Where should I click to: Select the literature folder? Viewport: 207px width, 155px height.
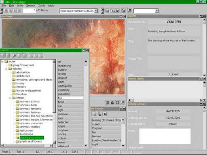21,94
